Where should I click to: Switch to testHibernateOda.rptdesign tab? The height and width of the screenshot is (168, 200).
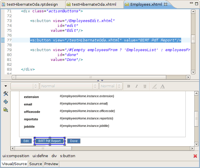(30, 4)
